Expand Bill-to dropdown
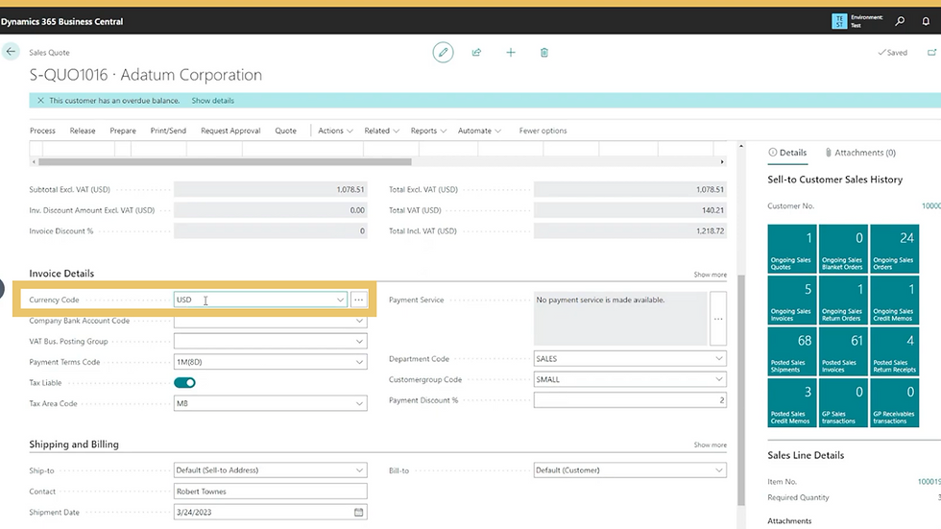Image resolution: width=941 pixels, height=529 pixels. (718, 470)
